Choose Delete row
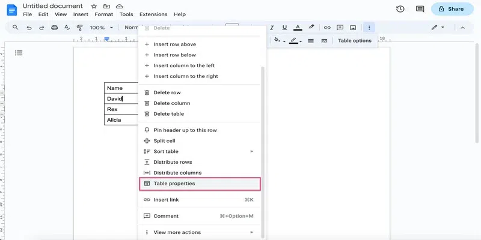481x240 pixels. 199,92
